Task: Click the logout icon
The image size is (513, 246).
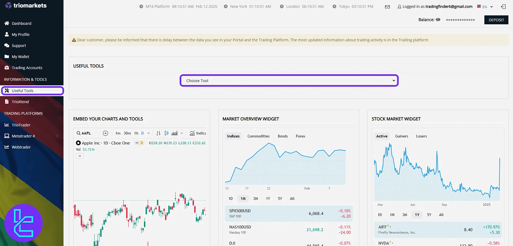Action: click(503, 7)
